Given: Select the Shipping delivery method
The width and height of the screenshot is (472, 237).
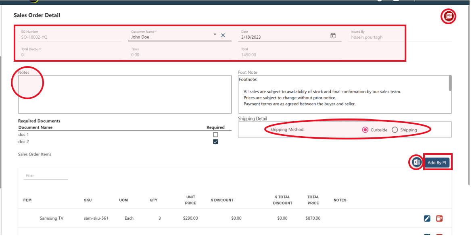Looking at the screenshot, I should point(395,130).
